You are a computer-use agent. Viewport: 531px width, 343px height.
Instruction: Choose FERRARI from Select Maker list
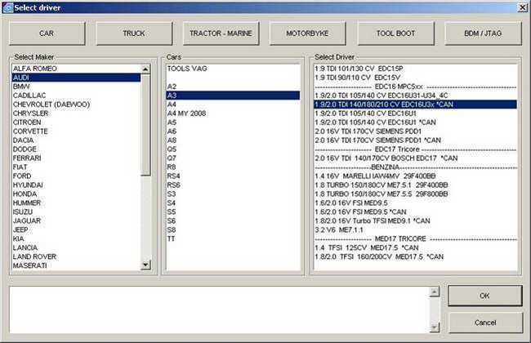[28, 158]
